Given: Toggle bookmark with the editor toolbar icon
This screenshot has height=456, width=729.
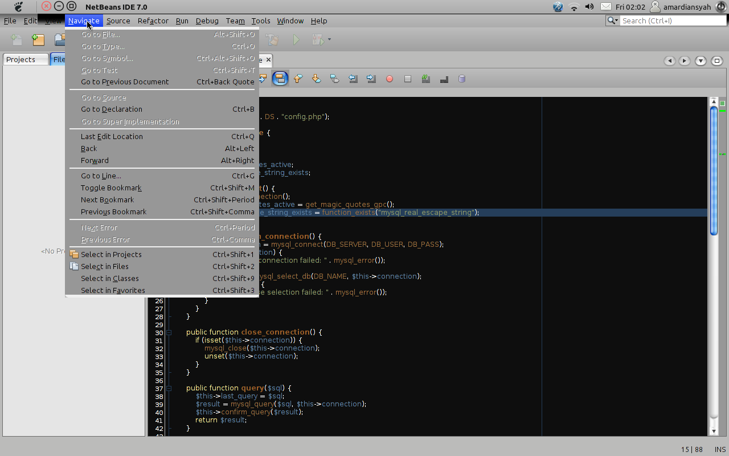Looking at the screenshot, I should tap(334, 79).
